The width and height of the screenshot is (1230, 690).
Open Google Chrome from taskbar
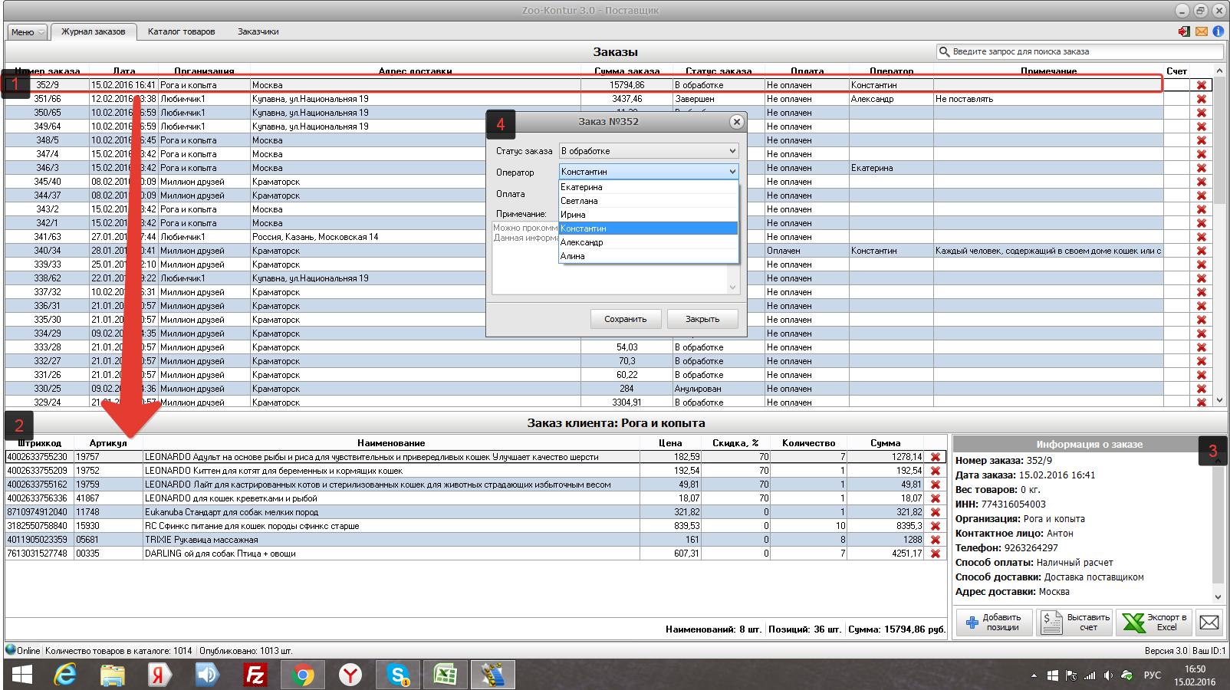(x=303, y=675)
